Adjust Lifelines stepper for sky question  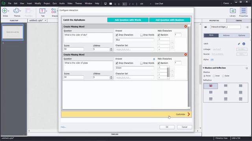click(111, 49)
